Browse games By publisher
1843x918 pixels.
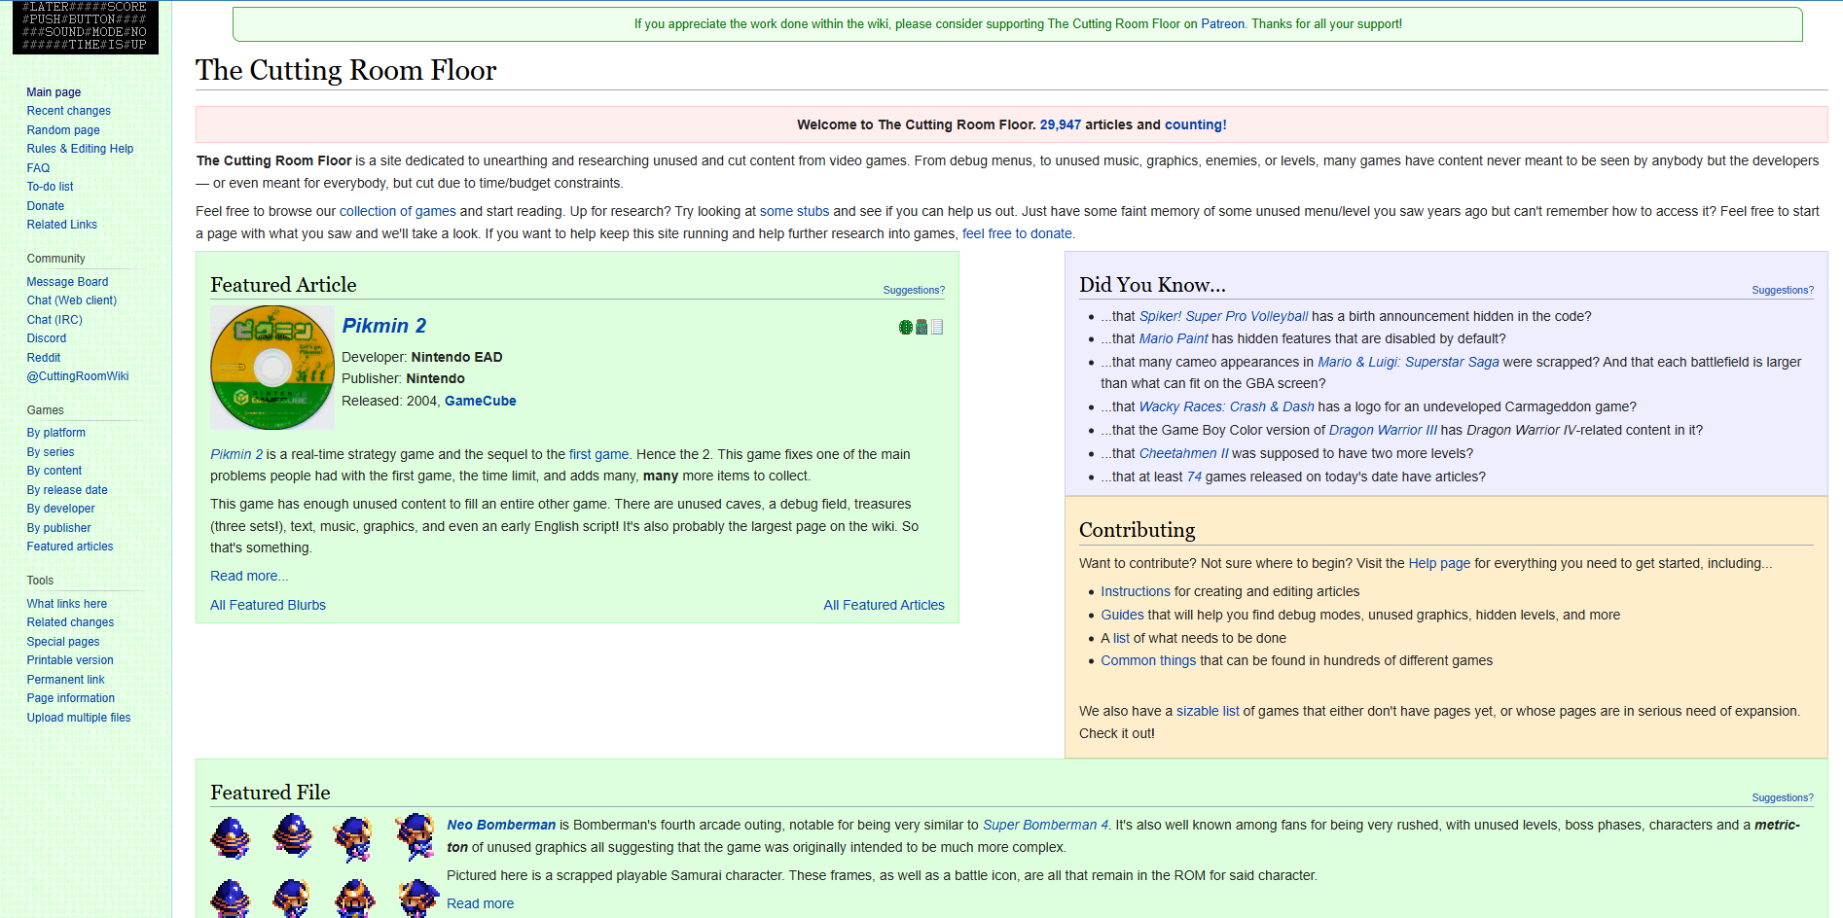coord(59,528)
